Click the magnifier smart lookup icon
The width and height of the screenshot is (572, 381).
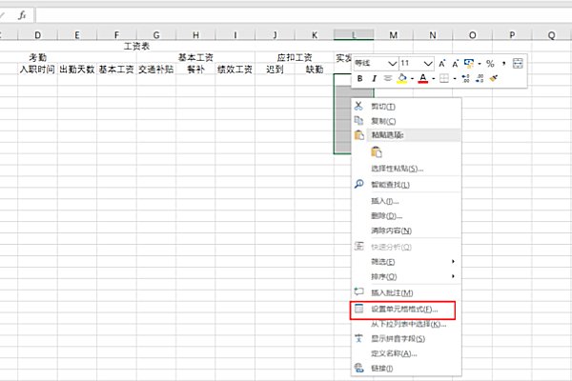pos(359,184)
